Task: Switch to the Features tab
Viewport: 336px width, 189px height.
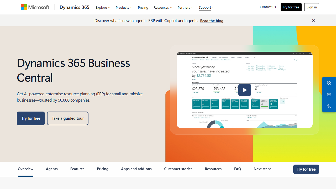Action: pyautogui.click(x=77, y=169)
